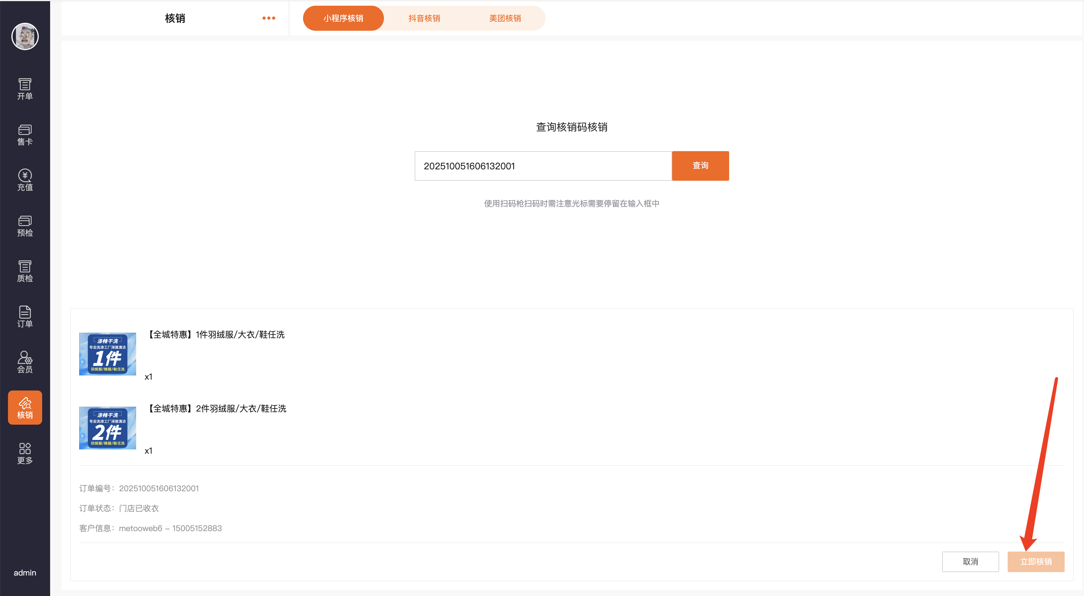Viewport: 1084px width, 596px height.
Task: Switch to the 小程序核销 tab
Action: pyautogui.click(x=343, y=18)
